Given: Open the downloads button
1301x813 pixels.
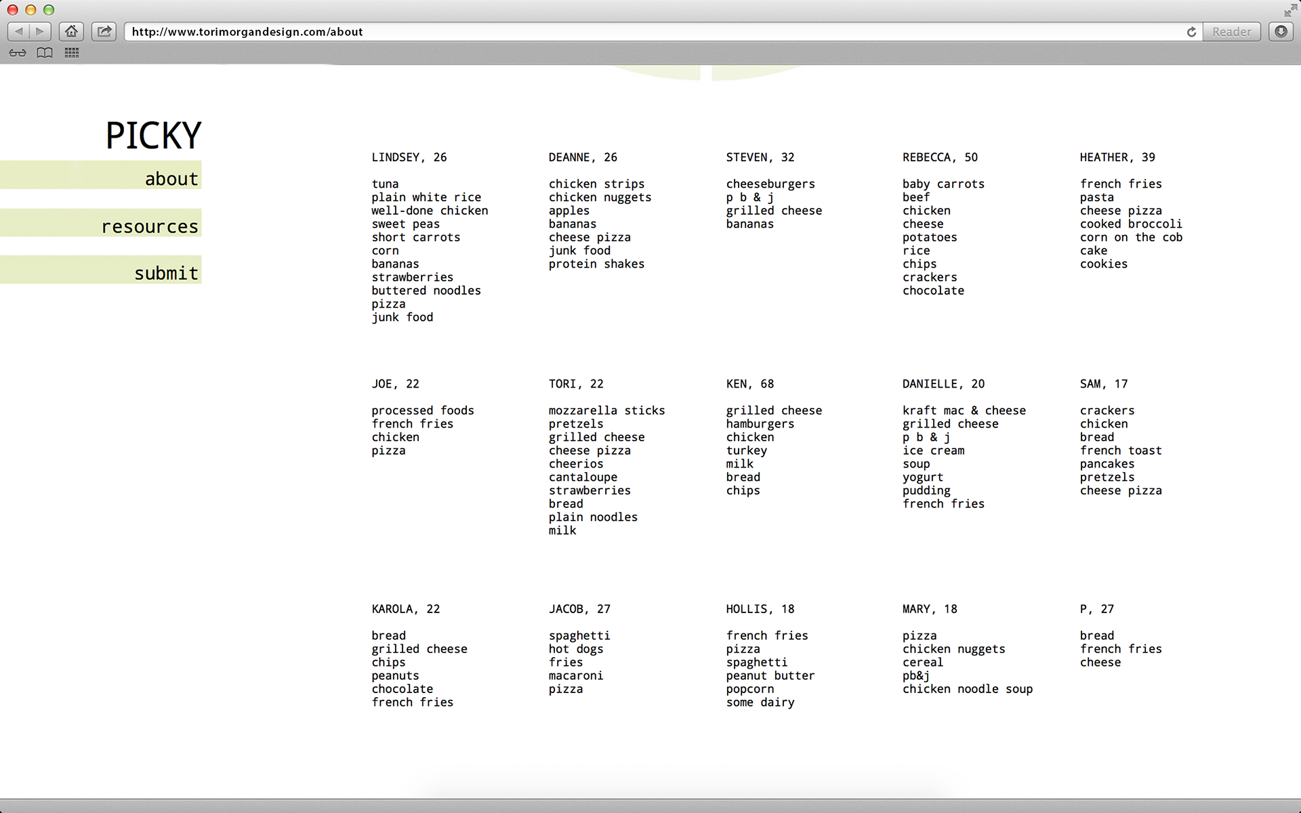Looking at the screenshot, I should click(x=1281, y=31).
